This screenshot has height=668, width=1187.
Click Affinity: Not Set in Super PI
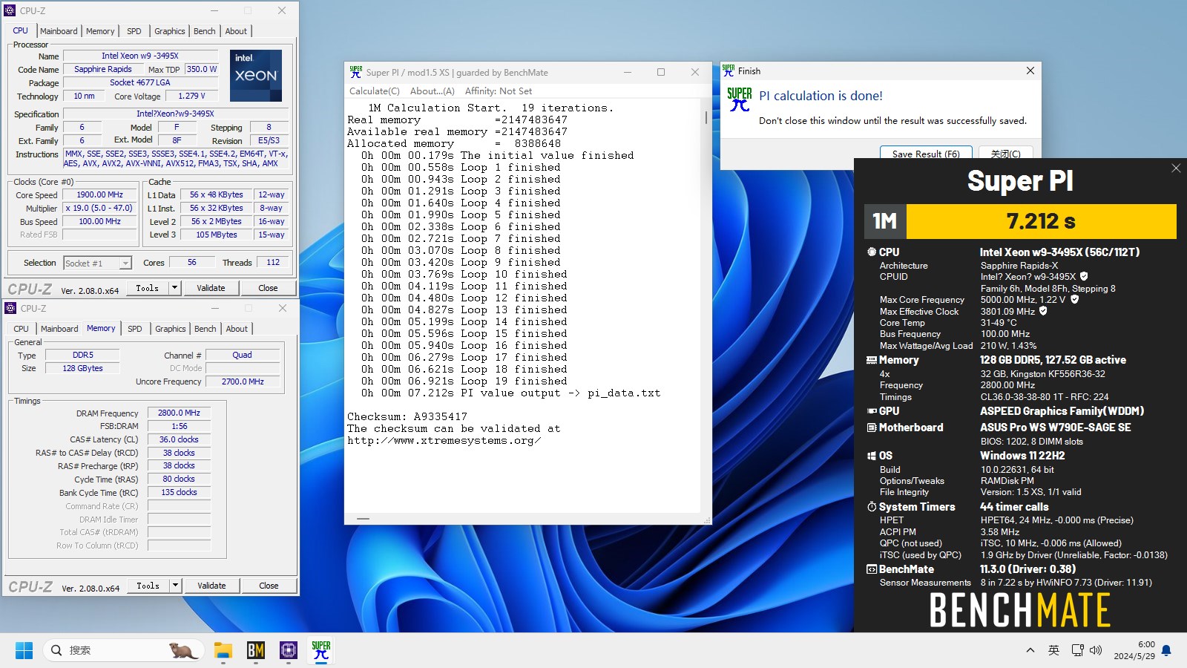point(499,91)
